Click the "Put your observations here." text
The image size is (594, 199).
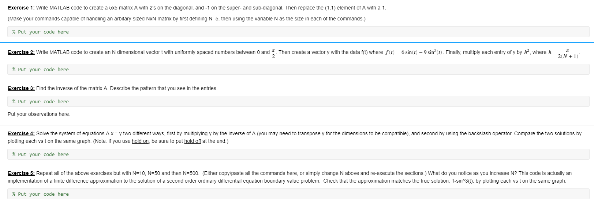(x=39, y=114)
